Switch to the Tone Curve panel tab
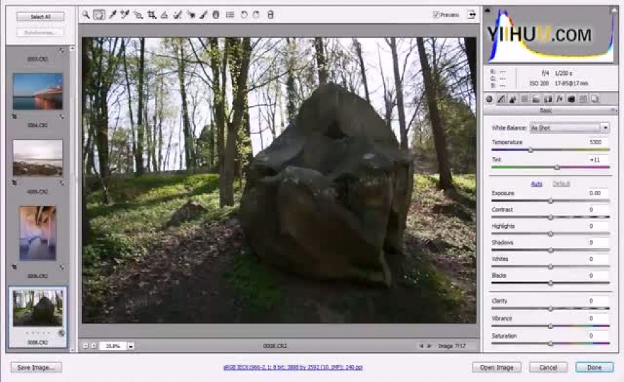The width and height of the screenshot is (624, 382). coord(501,99)
